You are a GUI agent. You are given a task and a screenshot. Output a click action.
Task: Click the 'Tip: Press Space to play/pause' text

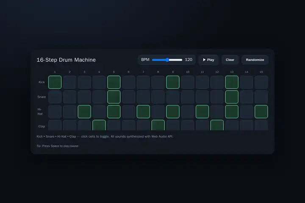(x=57, y=146)
